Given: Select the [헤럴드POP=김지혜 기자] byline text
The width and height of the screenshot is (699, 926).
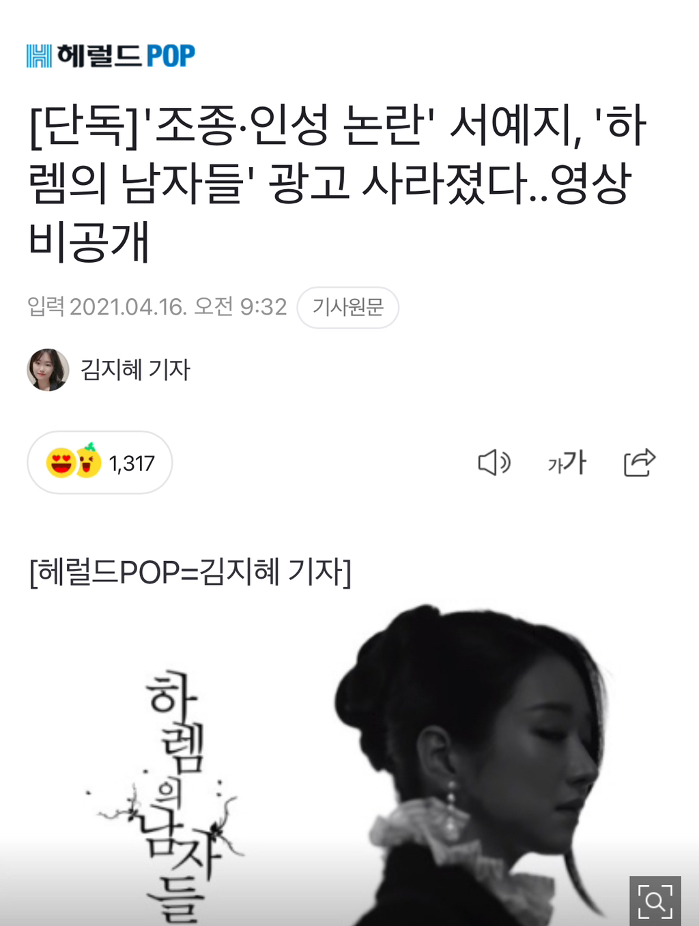Looking at the screenshot, I should point(190,572).
